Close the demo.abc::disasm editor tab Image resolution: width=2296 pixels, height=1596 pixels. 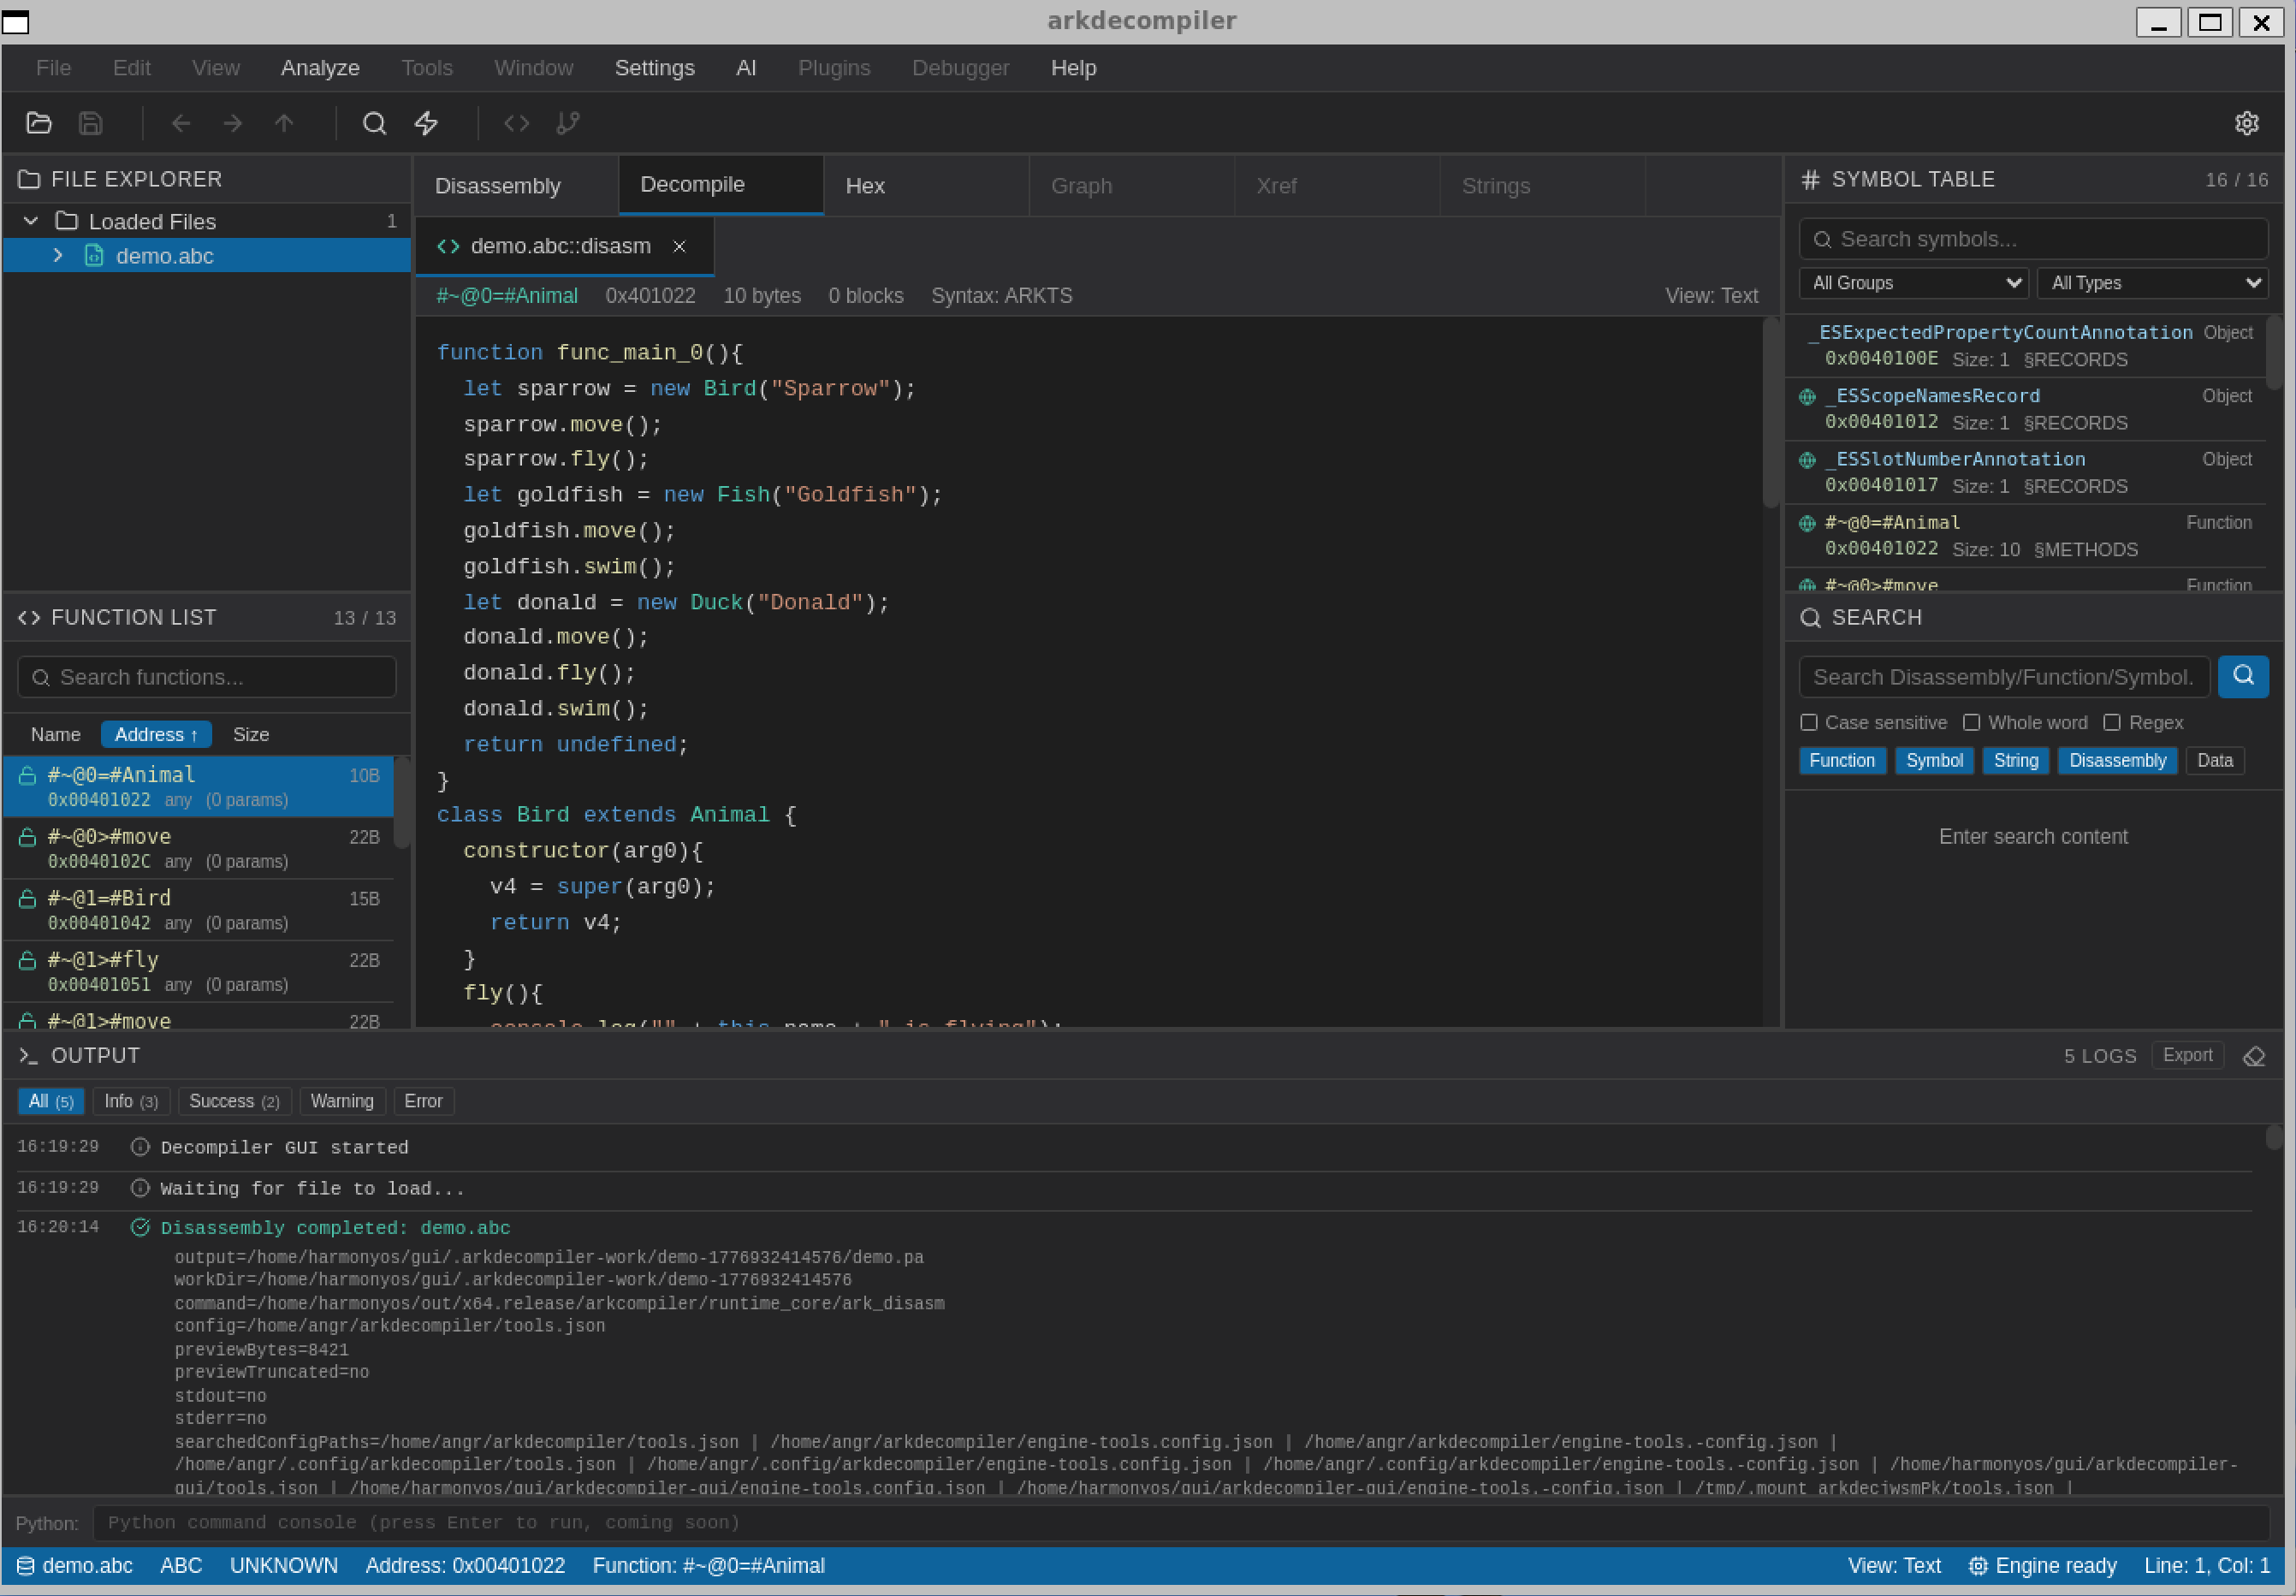[x=679, y=246]
